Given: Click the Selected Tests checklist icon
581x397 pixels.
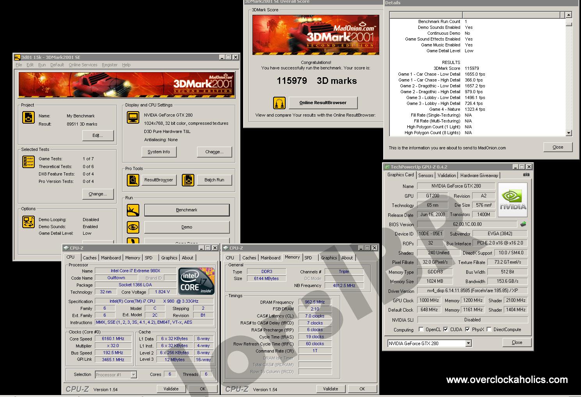Looking at the screenshot, I should tap(28, 162).
